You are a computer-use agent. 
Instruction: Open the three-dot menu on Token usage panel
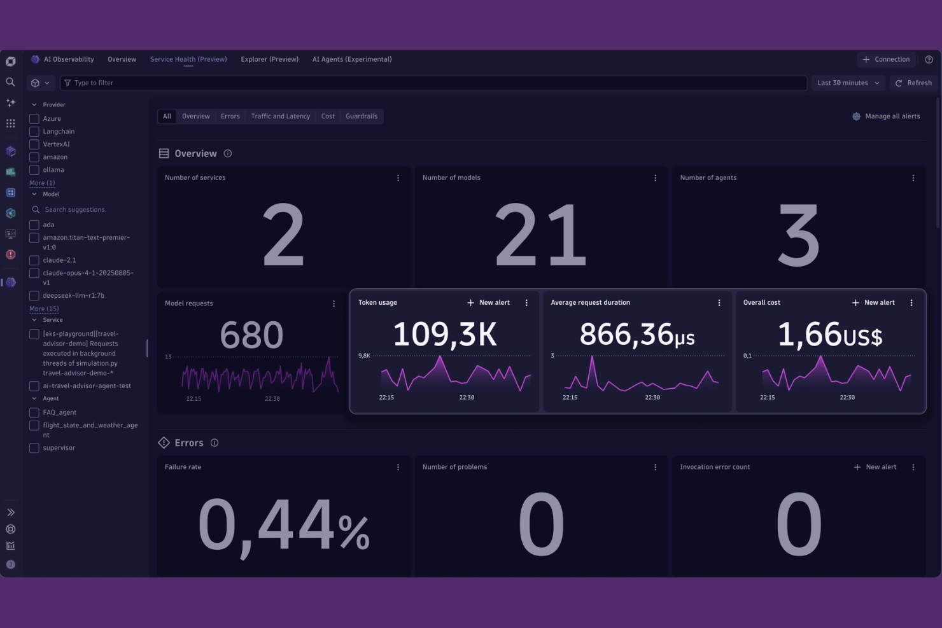[x=526, y=303]
